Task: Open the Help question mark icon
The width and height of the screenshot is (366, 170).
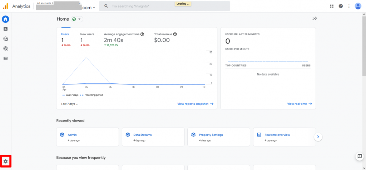Action: tap(341, 6)
